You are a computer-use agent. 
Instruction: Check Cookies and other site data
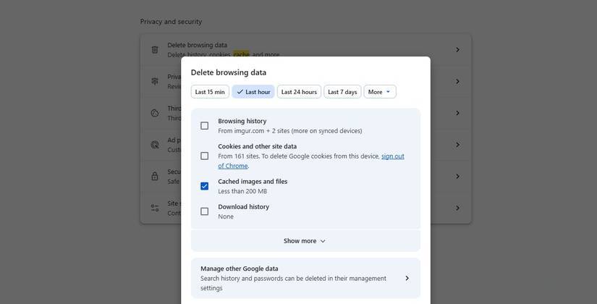click(204, 156)
